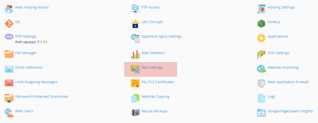Open the FTP Access link
This screenshot has width=318, height=123.
click(x=151, y=7)
